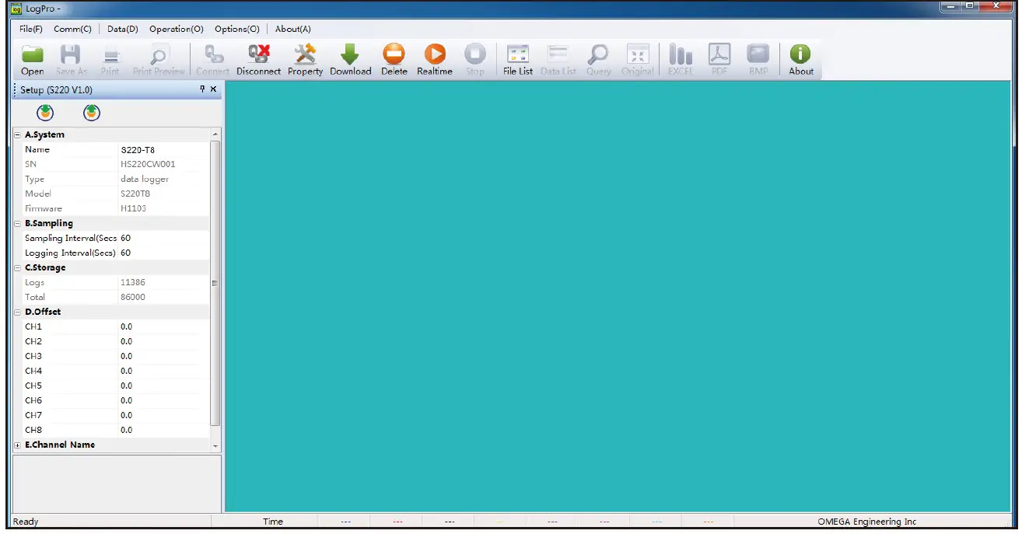This screenshot has width=1022, height=534.
Task: Edit the CH1 offset value
Action: point(163,327)
